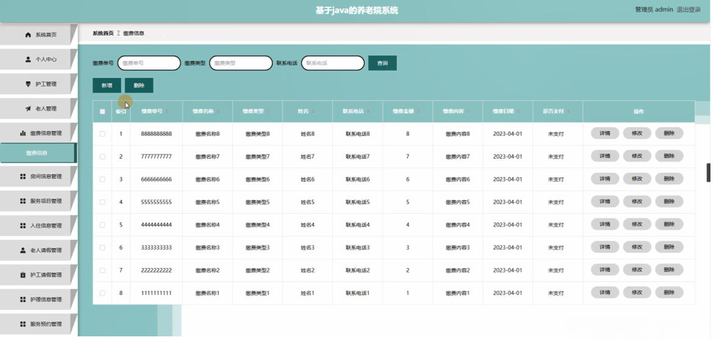Open the 服务项目管理 sidebar menu
Image resolution: width=719 pixels, height=340 pixels.
click(38, 201)
